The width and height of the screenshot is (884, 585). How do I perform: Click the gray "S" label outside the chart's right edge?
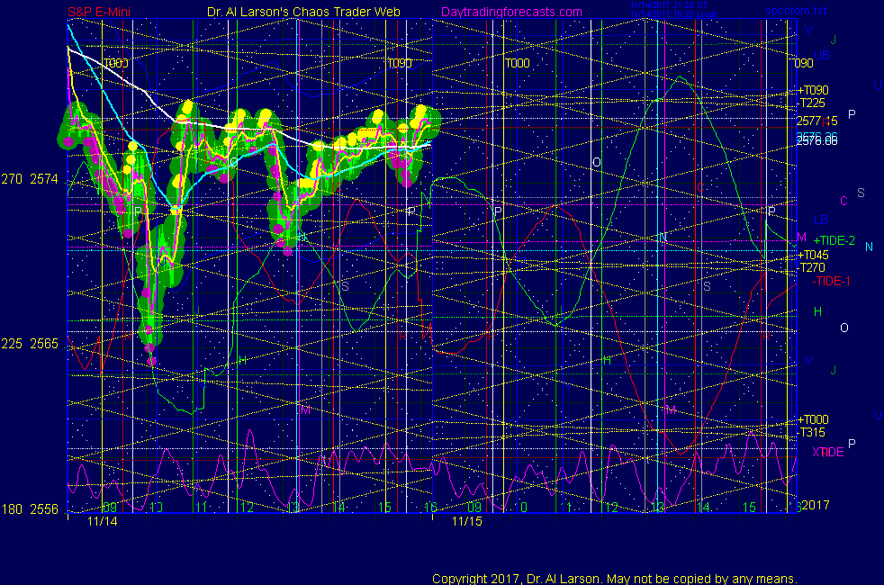[x=861, y=193]
